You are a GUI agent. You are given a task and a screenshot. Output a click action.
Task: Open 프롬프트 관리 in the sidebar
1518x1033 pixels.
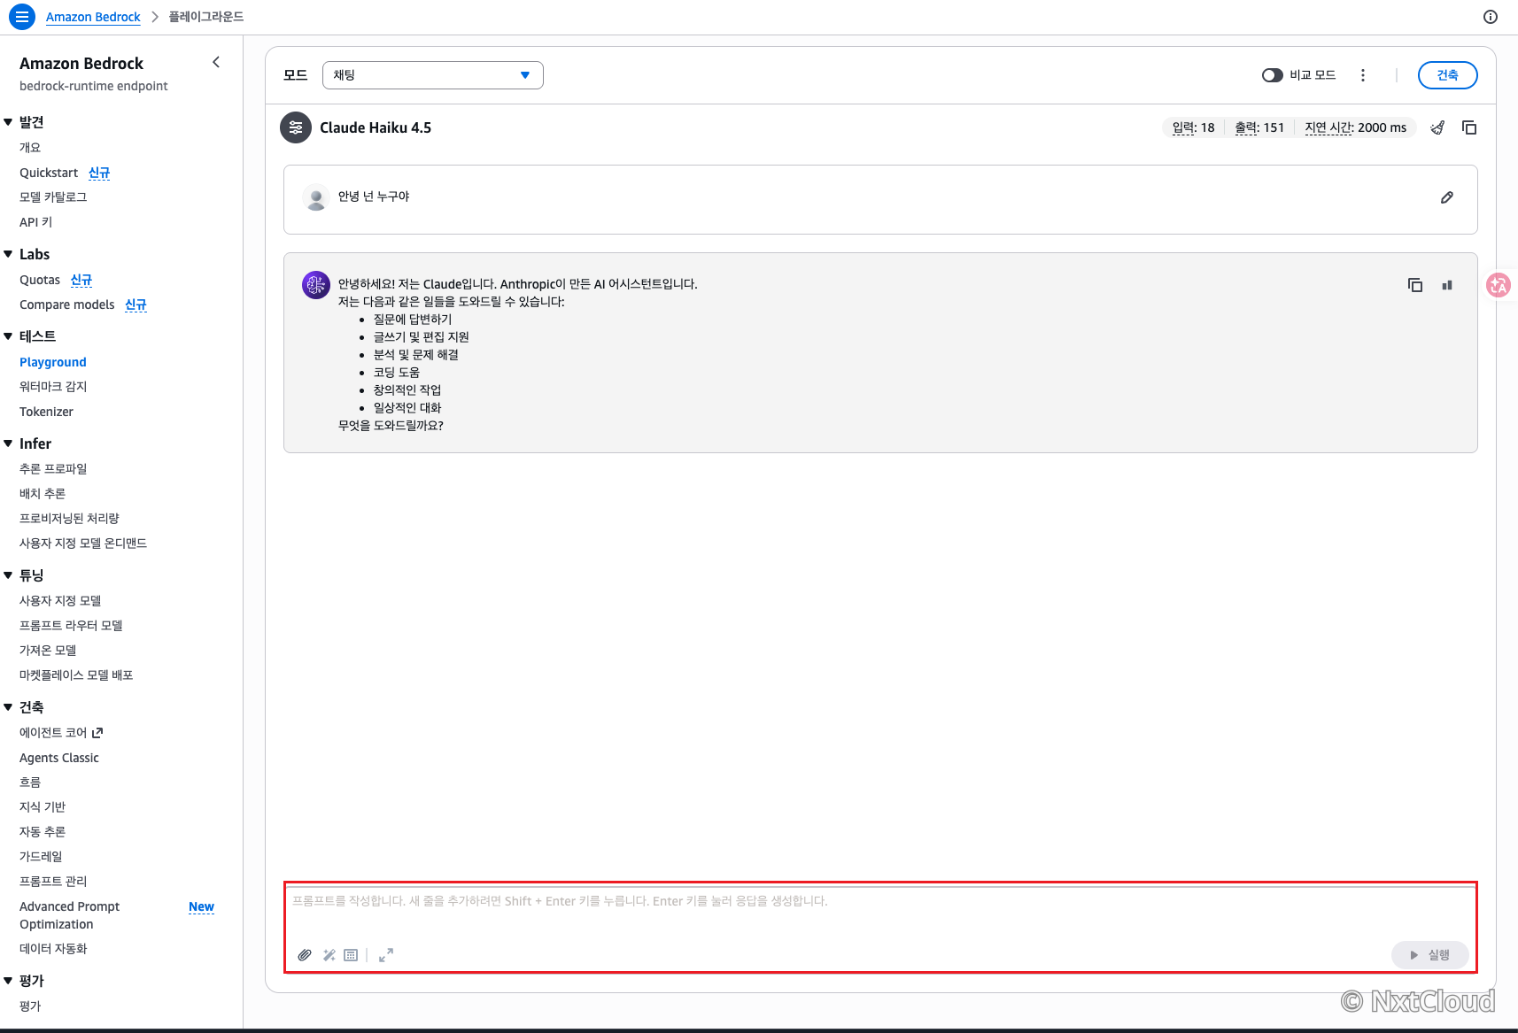[53, 882]
